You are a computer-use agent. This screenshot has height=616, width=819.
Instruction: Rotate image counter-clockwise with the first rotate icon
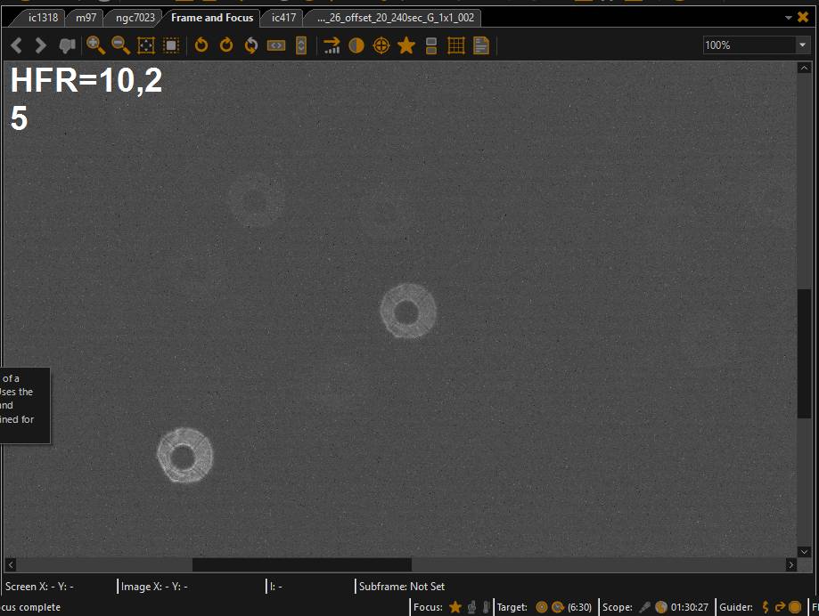201,45
